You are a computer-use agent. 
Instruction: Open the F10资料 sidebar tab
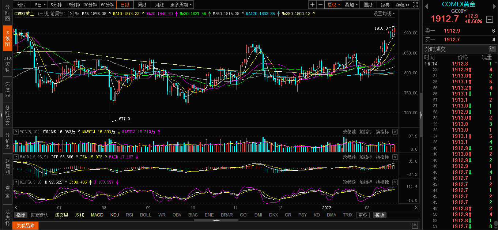click(x=7, y=64)
